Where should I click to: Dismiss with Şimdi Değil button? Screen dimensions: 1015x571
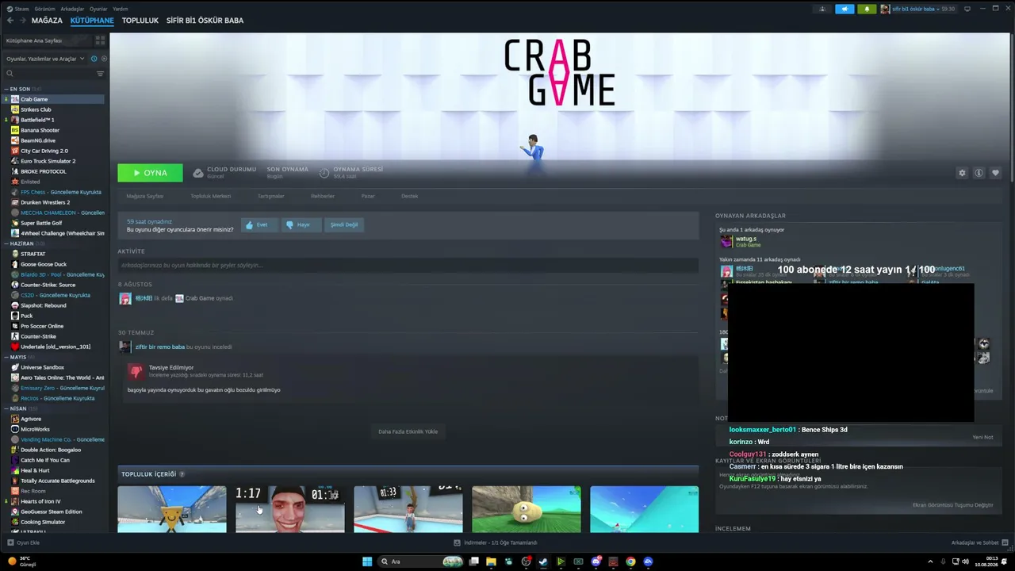(344, 225)
